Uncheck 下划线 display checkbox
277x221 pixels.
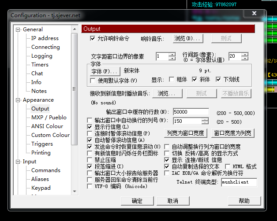218,80
